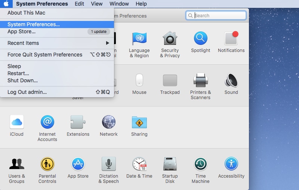Open Printers & Scanners pane

coord(200,86)
